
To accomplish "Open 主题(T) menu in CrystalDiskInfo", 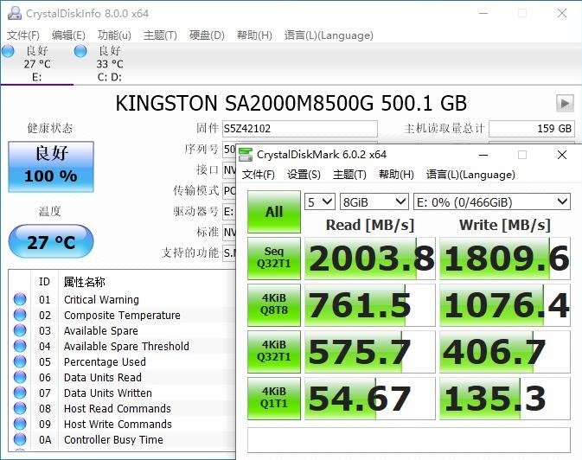I will 160,35.
